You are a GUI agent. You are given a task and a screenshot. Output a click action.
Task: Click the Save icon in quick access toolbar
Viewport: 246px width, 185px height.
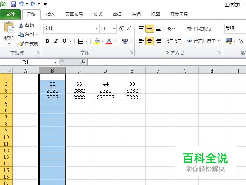[x=13, y=4]
